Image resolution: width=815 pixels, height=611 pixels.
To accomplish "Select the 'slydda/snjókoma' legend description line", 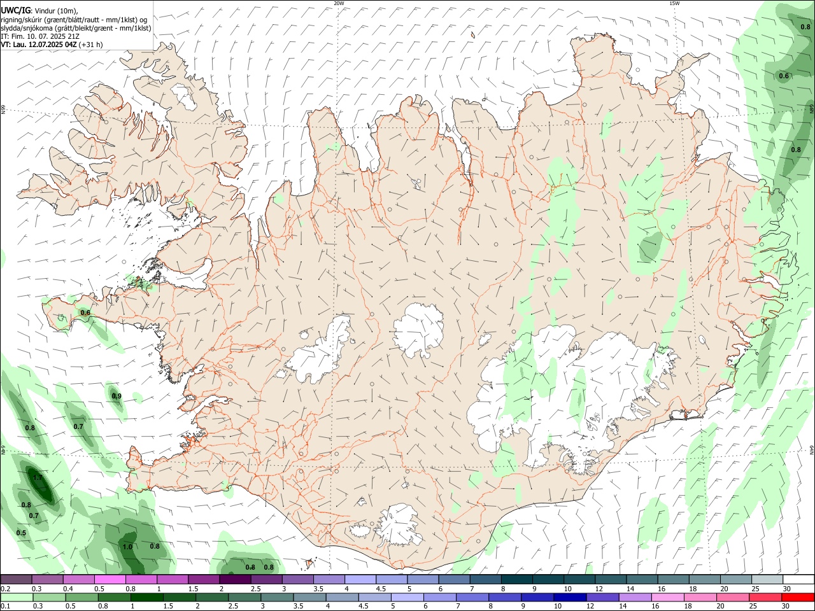I will (76, 28).
